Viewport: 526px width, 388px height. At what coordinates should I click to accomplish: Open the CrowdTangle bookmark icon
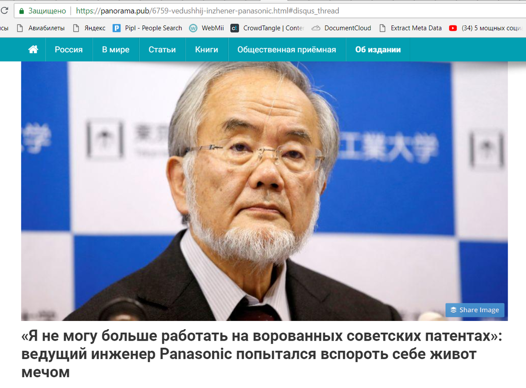click(x=235, y=28)
